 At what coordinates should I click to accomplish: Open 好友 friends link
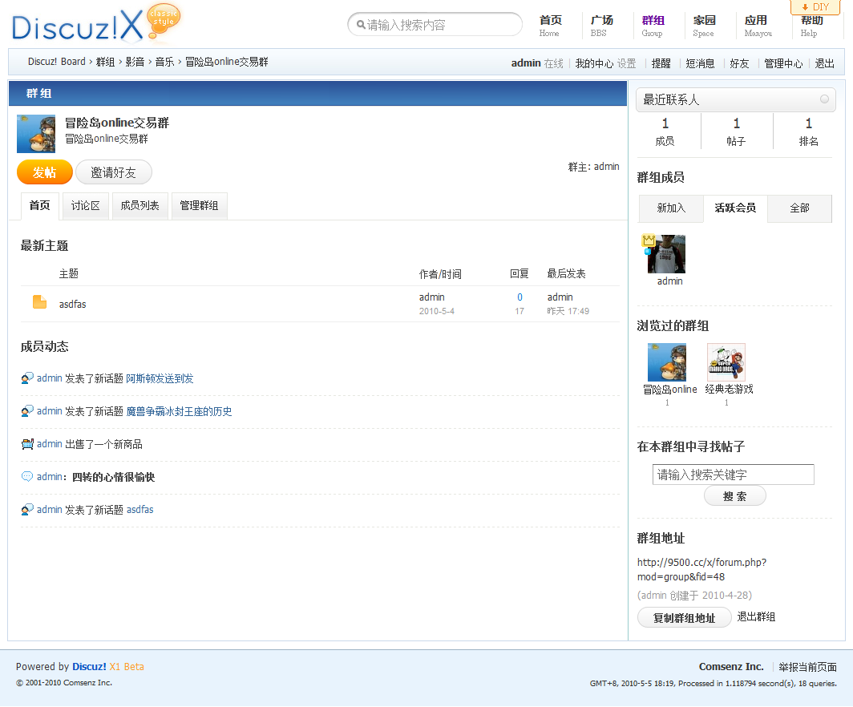pos(739,63)
